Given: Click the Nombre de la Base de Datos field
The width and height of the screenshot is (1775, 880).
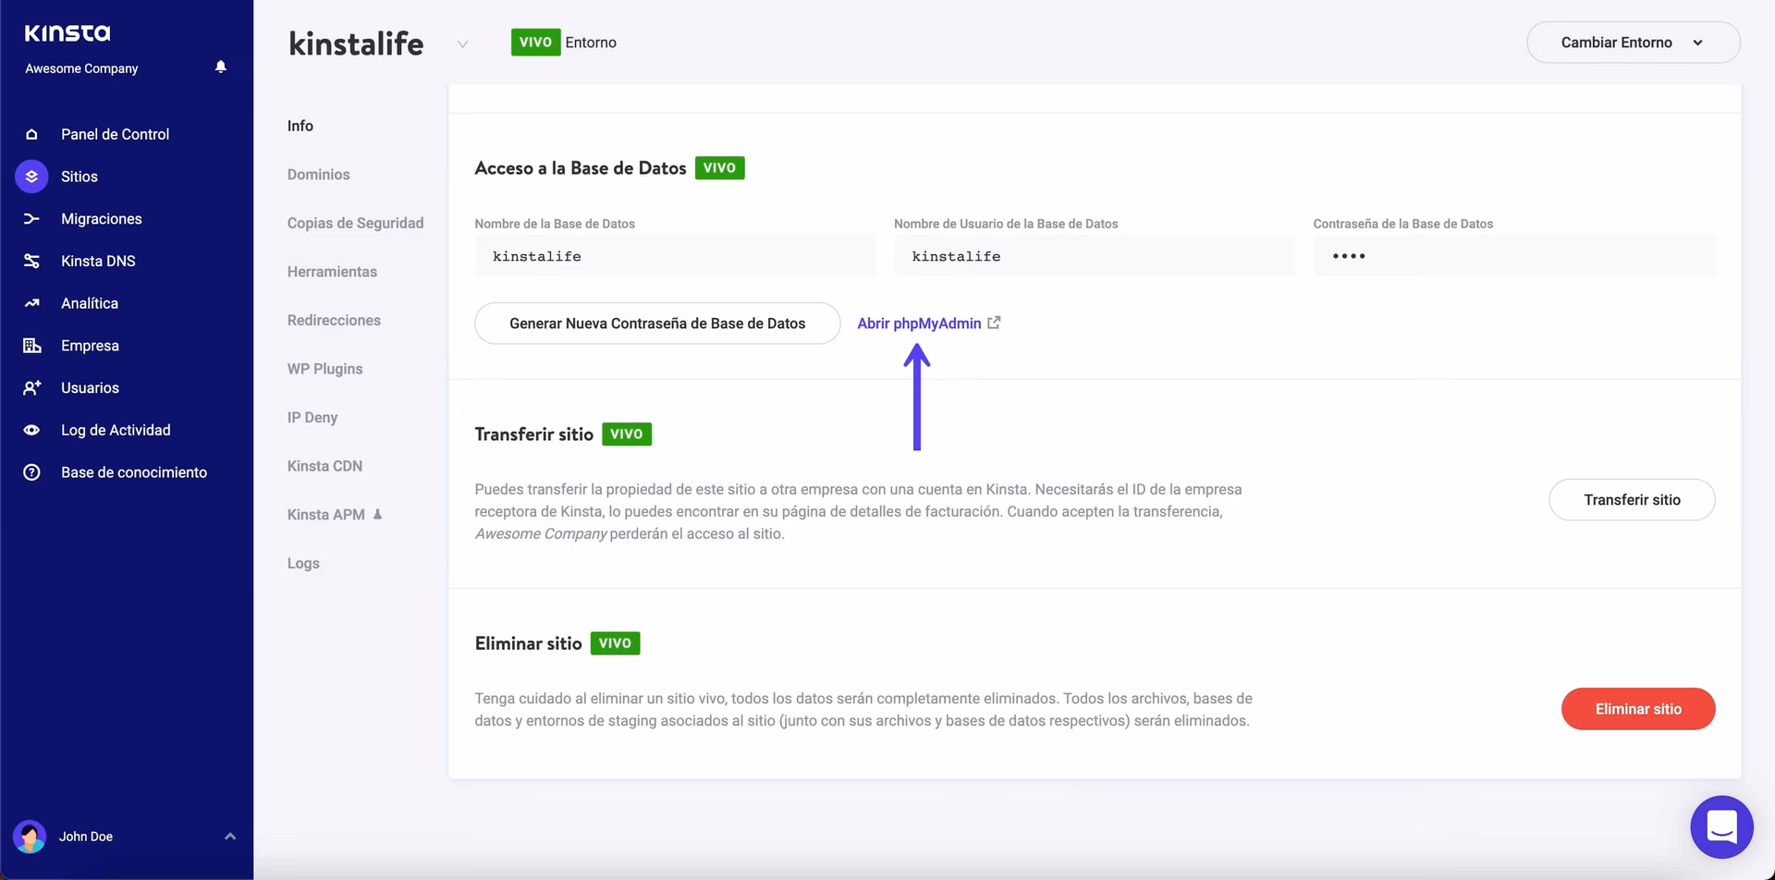Looking at the screenshot, I should click(x=675, y=256).
